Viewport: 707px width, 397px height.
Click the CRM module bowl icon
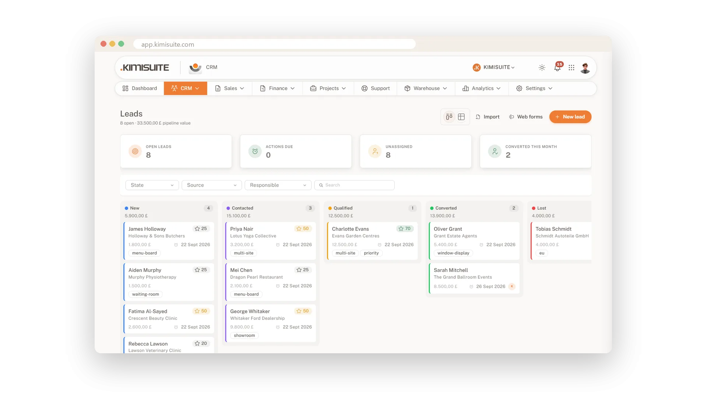[x=195, y=68]
